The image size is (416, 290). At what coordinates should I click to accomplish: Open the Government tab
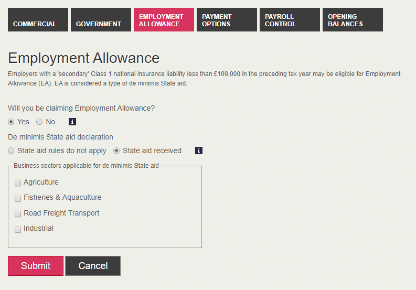[x=101, y=20]
